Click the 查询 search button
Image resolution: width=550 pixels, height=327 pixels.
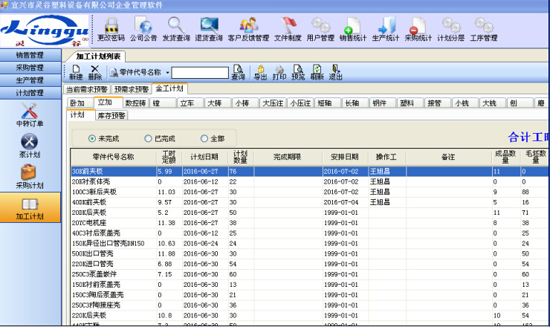(238, 72)
